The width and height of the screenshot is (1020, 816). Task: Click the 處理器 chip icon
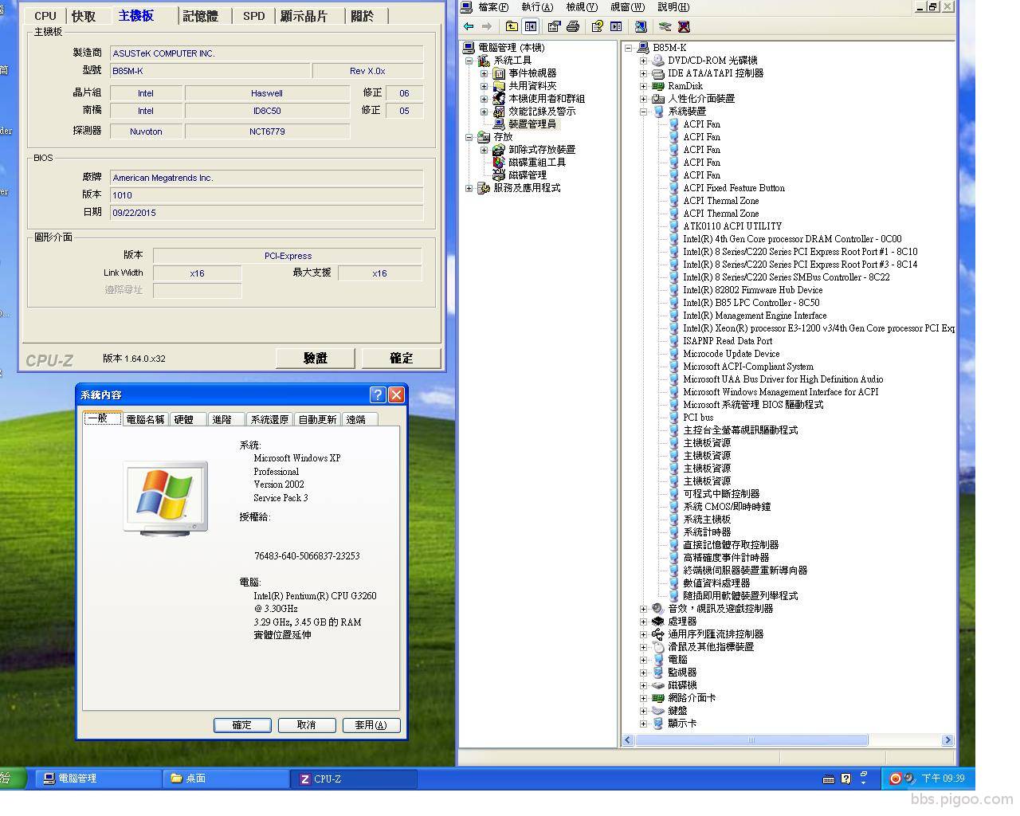tap(658, 622)
